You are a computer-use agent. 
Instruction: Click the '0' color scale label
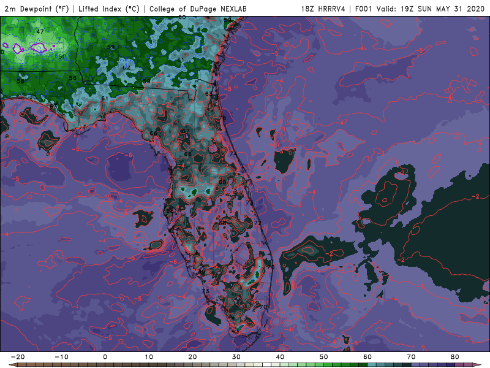pyautogui.click(x=105, y=357)
